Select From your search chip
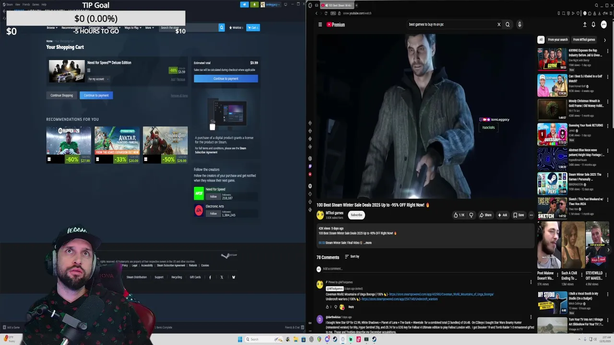 coord(558,40)
